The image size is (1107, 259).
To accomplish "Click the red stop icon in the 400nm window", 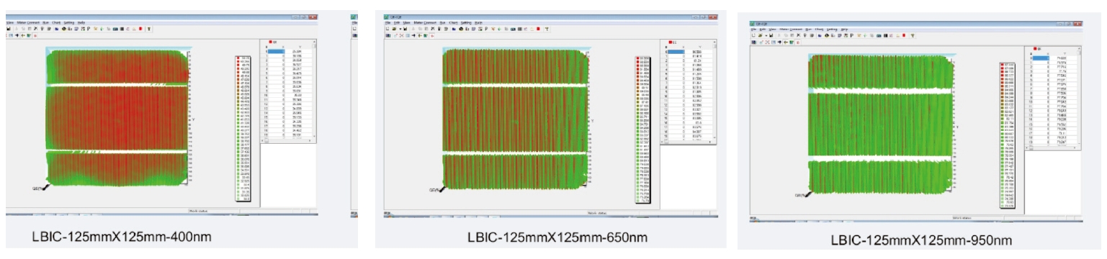I will [x=140, y=29].
